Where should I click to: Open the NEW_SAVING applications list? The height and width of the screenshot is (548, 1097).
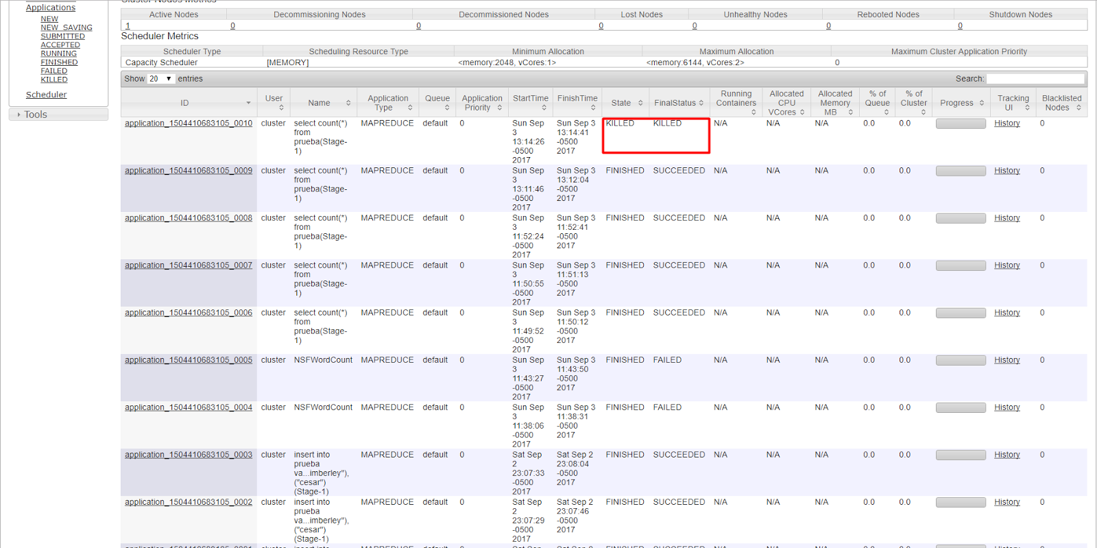[x=67, y=28]
